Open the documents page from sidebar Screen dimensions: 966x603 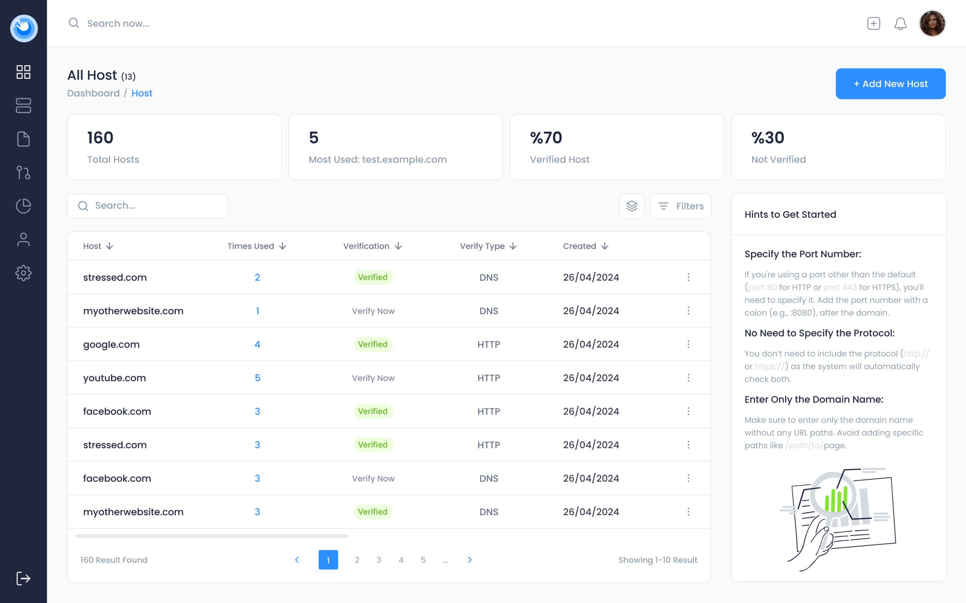[23, 139]
